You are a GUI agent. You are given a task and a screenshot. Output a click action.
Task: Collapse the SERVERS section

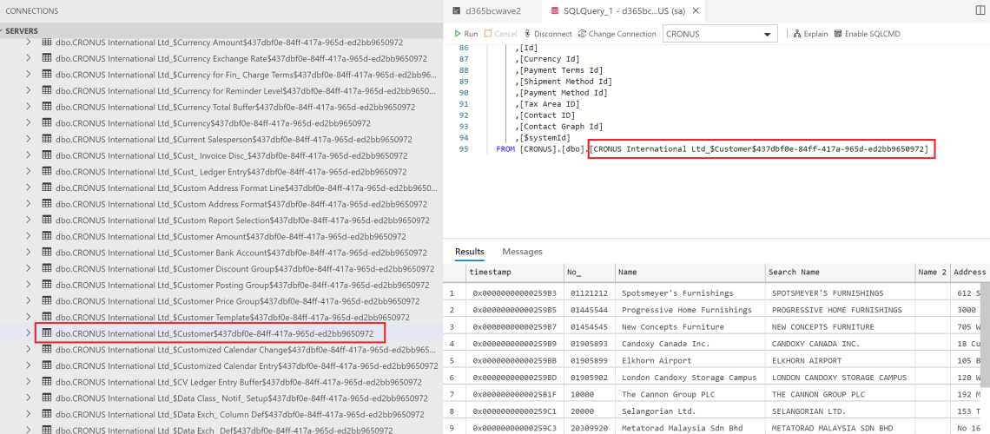22,31
